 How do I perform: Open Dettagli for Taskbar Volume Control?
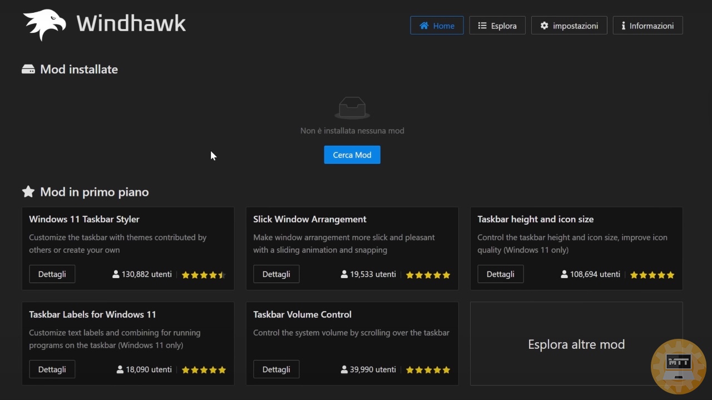click(276, 369)
